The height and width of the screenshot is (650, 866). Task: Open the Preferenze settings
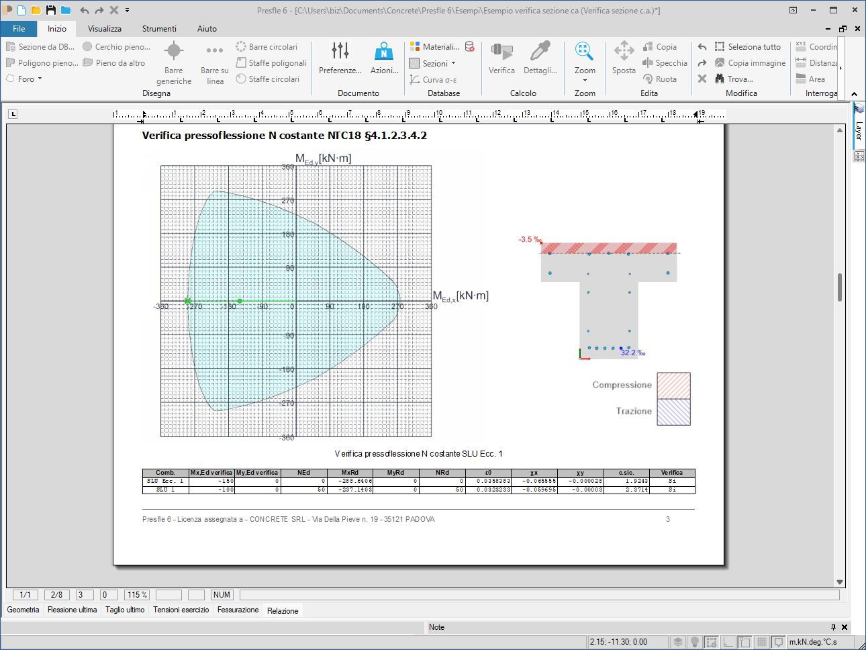coord(340,58)
